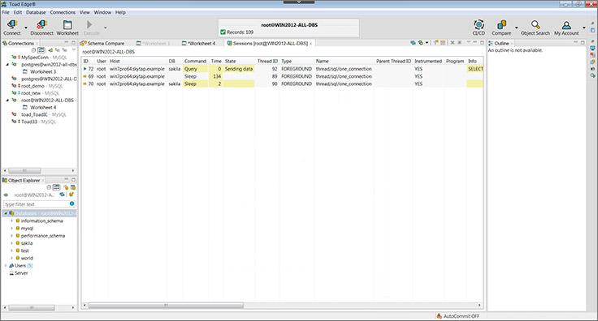Open the auto-refresh dropdown in Sessions toolbar
Screen dimensions: 598x321
pos(427,43)
